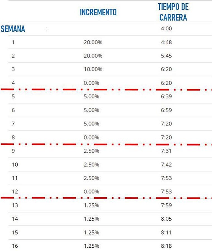Click the 8:11 race time cell
Viewport: 212px width, 251px height.
tap(166, 233)
